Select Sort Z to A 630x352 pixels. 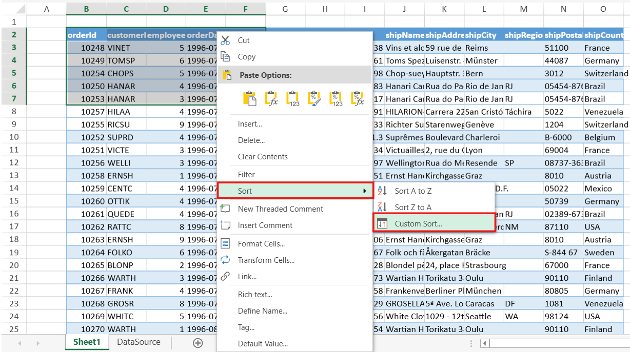coord(412,208)
